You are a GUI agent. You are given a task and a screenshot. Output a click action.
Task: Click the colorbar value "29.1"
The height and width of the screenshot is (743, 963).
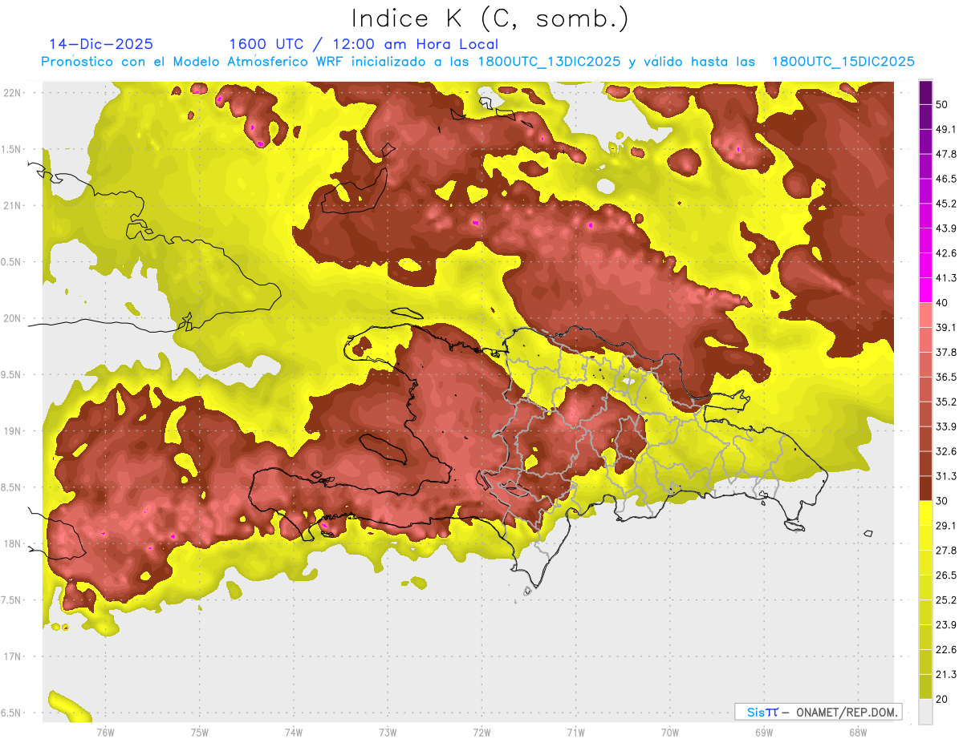pyautogui.click(x=945, y=526)
